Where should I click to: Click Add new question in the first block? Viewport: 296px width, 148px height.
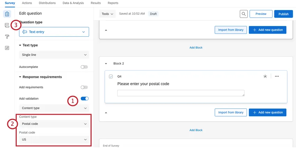[267, 30]
